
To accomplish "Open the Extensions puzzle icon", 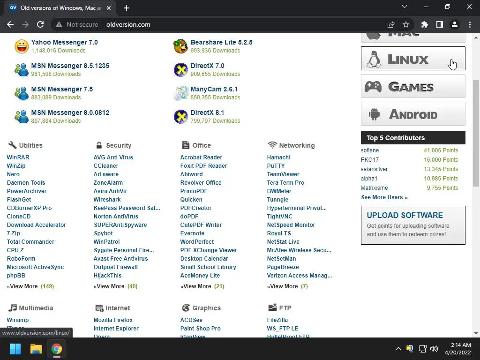I will [425, 24].
